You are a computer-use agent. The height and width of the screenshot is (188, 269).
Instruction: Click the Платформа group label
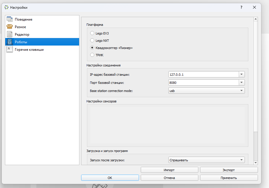(x=95, y=25)
